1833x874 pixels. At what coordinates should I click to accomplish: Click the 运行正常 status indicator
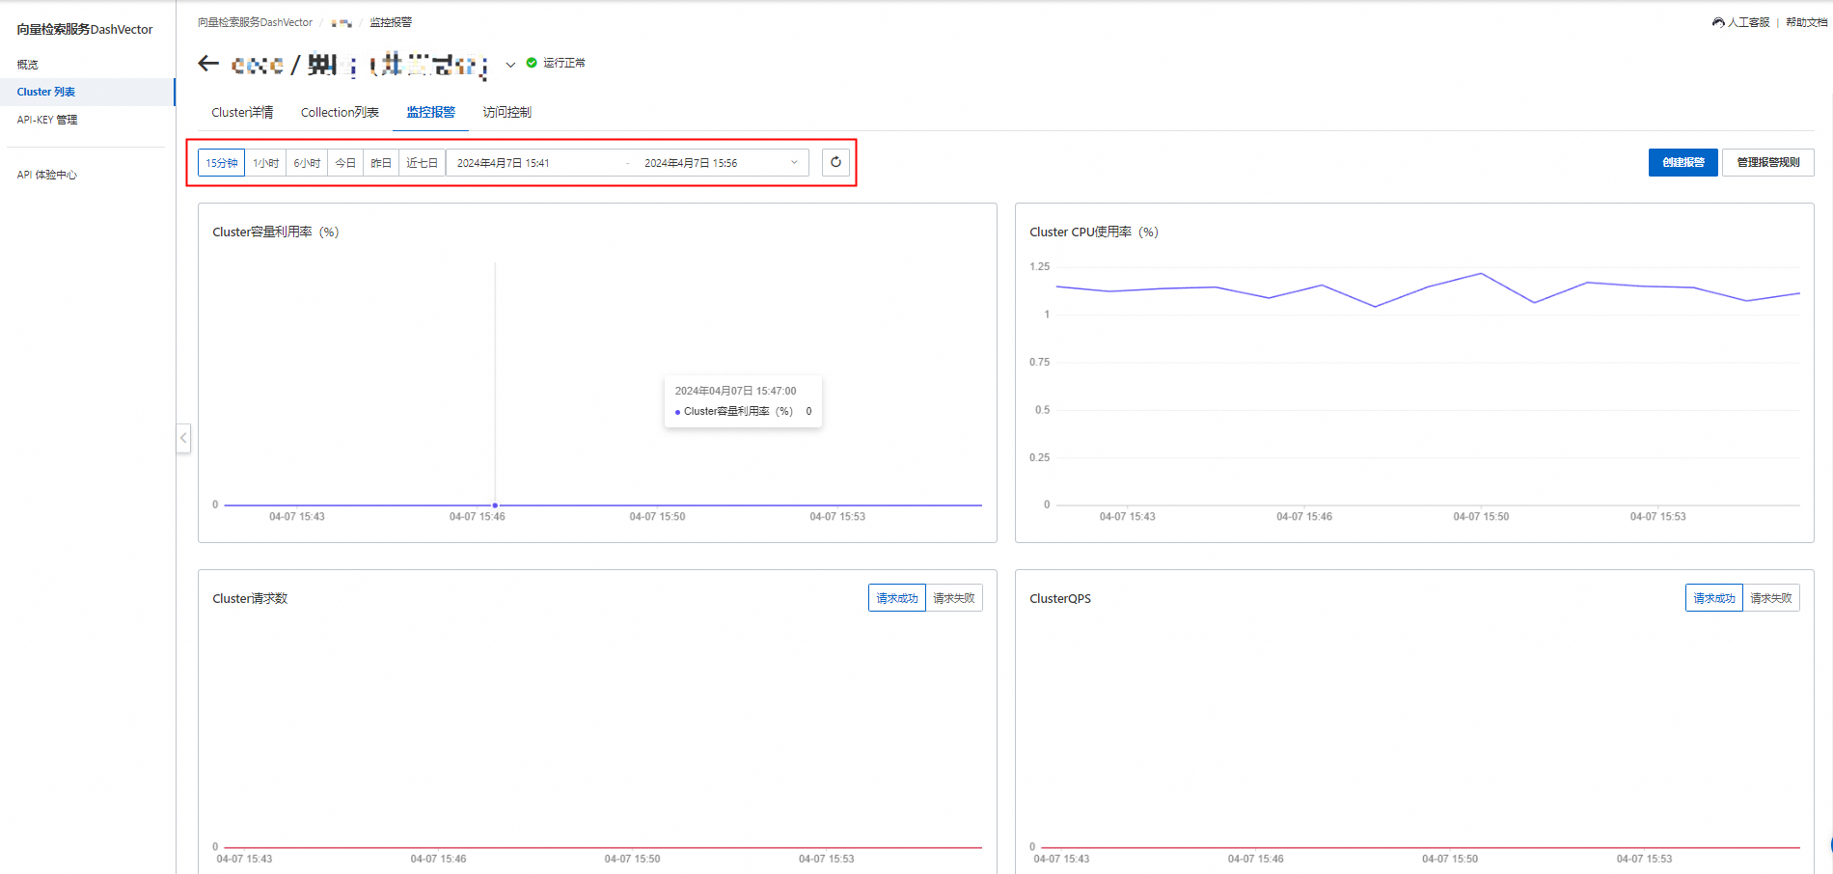point(556,63)
